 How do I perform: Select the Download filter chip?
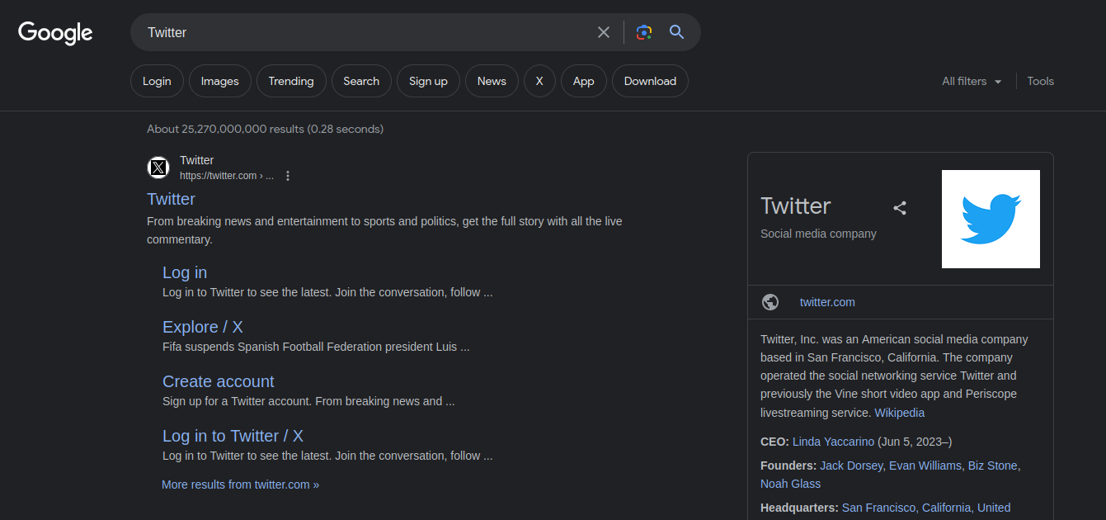point(650,81)
